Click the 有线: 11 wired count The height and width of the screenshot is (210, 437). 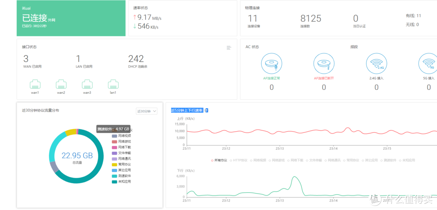[413, 16]
